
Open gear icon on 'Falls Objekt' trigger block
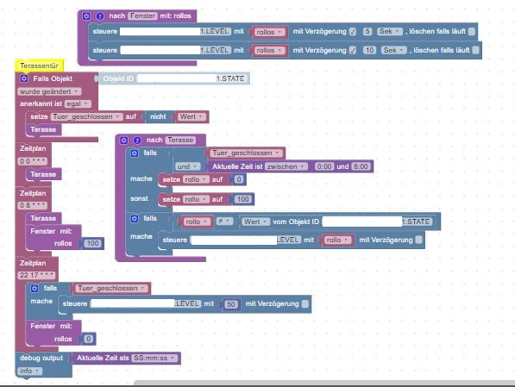click(x=24, y=78)
